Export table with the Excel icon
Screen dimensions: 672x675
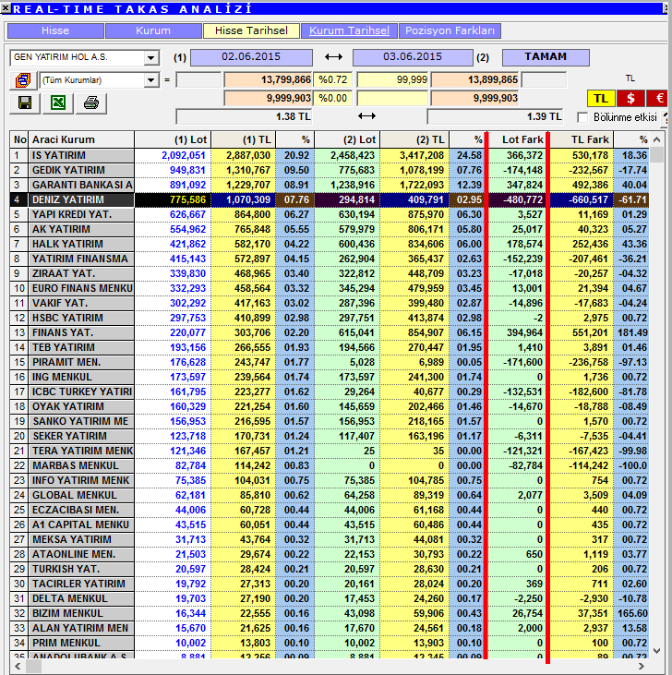58,102
